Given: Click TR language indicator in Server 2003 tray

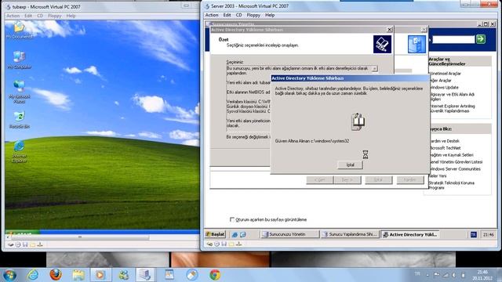Looking at the screenshot, I should point(473,235).
